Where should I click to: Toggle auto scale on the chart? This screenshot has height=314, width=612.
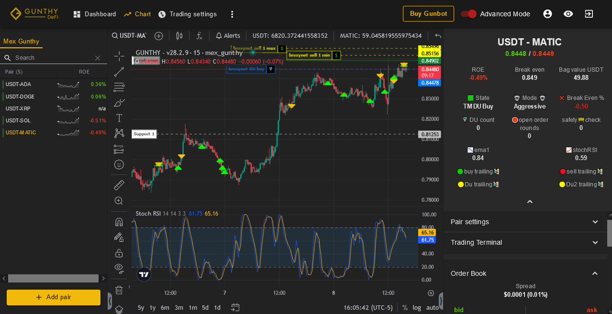(433, 307)
